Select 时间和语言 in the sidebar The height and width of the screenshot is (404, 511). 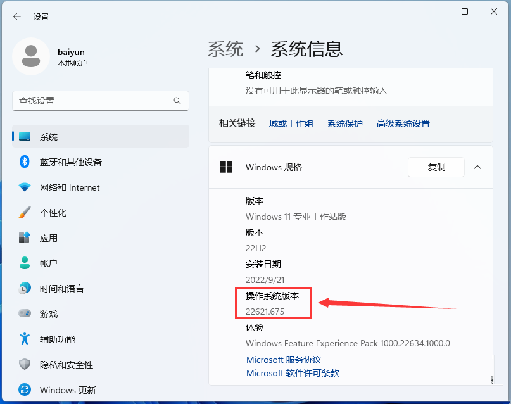61,289
